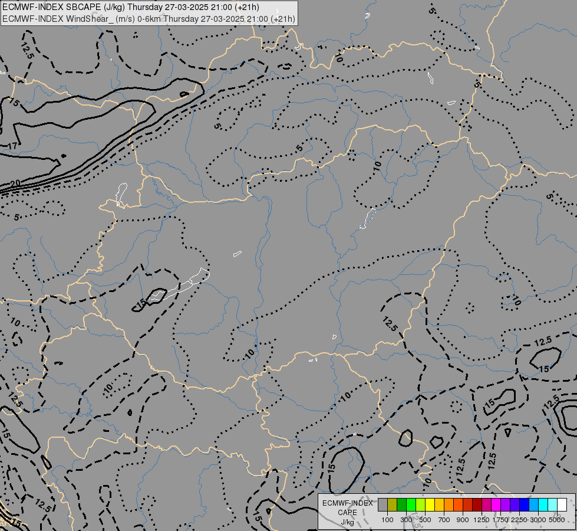Click the 700 legend tick label
The height and width of the screenshot is (531, 577).
[444, 520]
